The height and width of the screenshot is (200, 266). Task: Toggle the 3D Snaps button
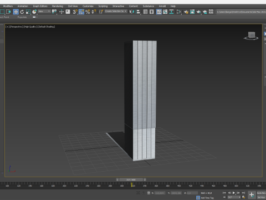[75, 12]
